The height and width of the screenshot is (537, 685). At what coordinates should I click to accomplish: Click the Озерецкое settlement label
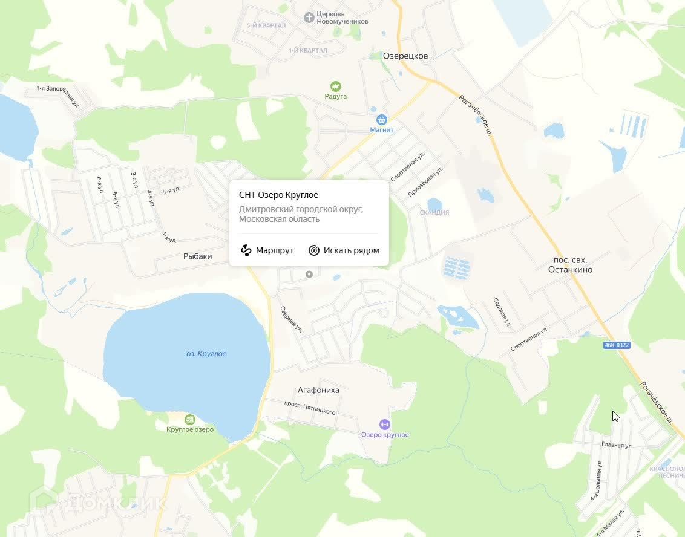[405, 56]
